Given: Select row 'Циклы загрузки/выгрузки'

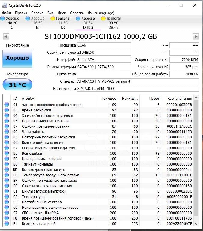Looking at the screenshot, I should point(98,191).
